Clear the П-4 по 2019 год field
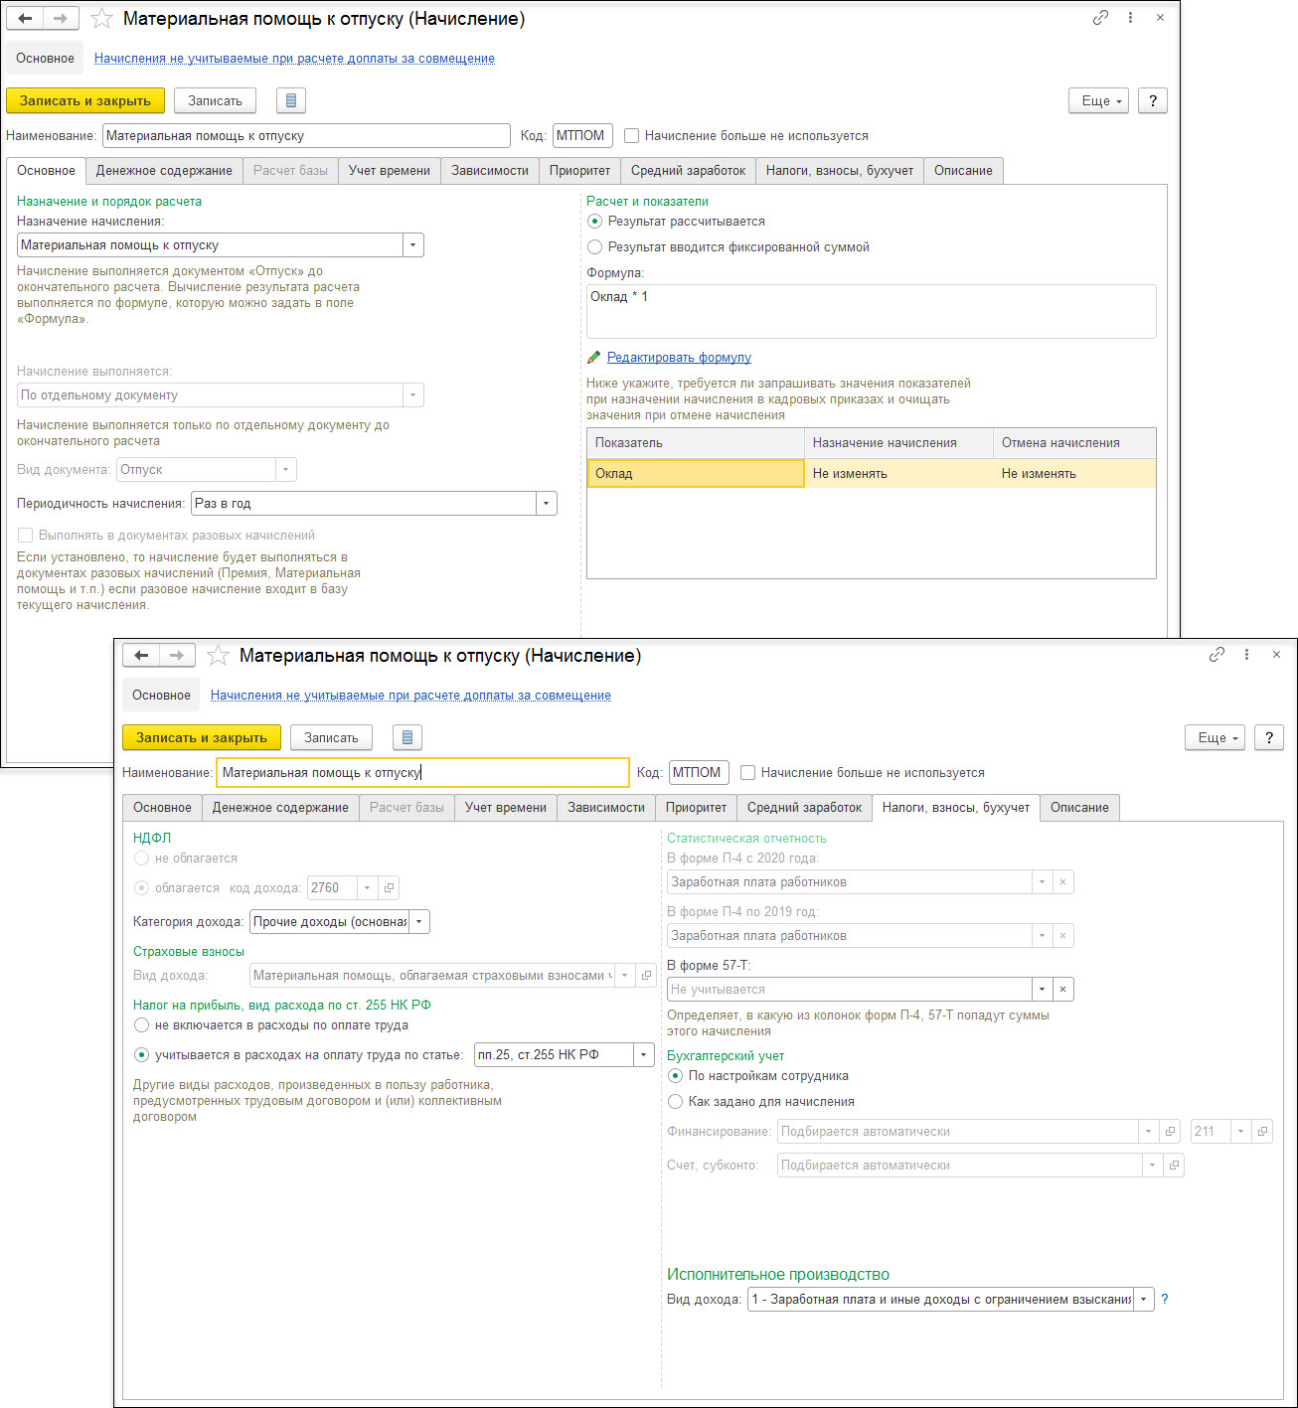Image resolution: width=1298 pixels, height=1408 pixels. click(1062, 936)
